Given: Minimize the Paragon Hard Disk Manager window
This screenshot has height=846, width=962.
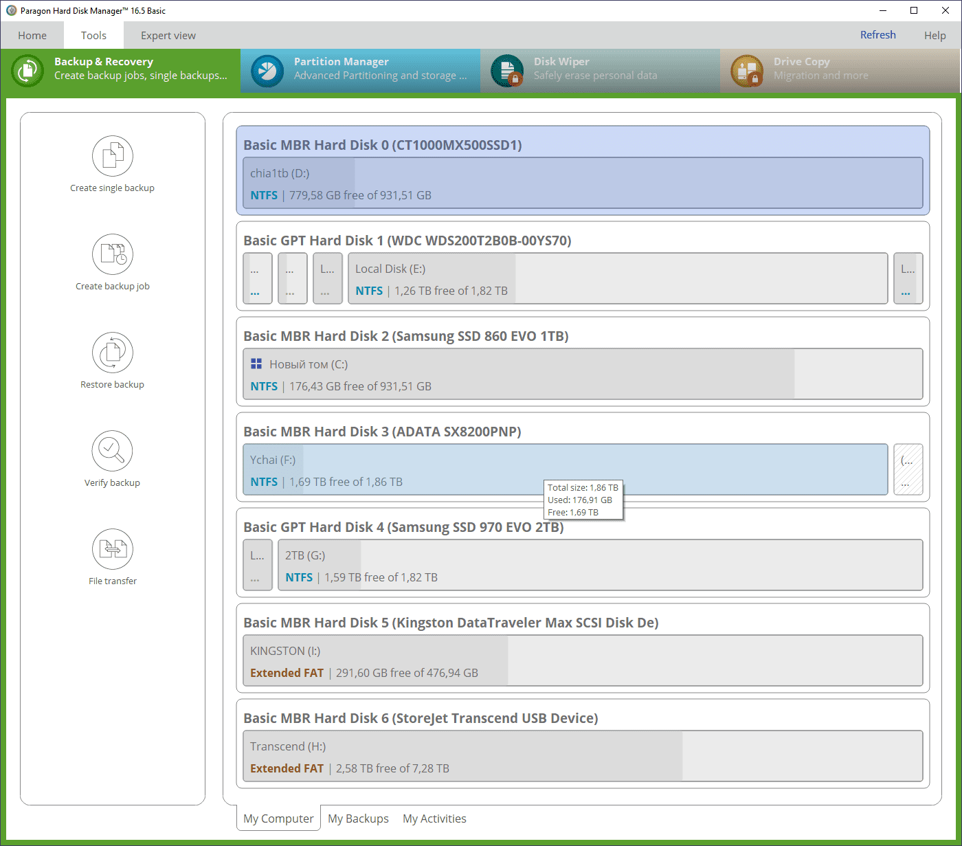Looking at the screenshot, I should coord(883,10).
